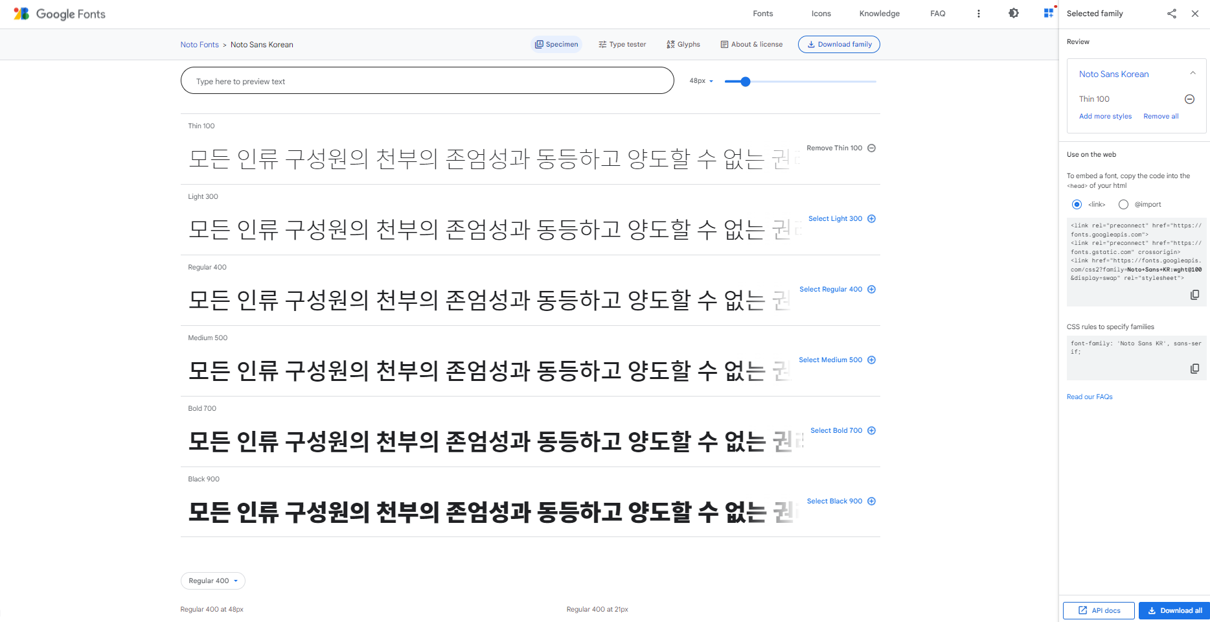Close the Selected family panel
The width and height of the screenshot is (1210, 622).
pos(1195,14)
